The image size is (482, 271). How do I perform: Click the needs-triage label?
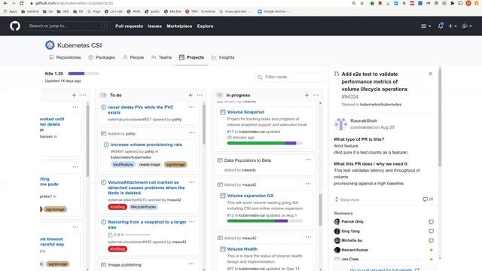coord(150,165)
